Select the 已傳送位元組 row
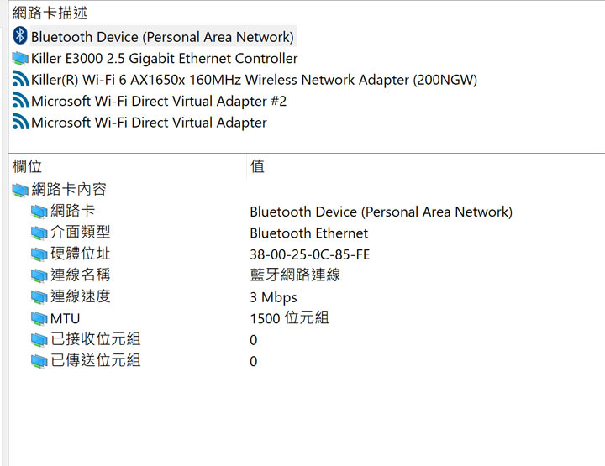The image size is (605, 466). pyautogui.click(x=307, y=361)
